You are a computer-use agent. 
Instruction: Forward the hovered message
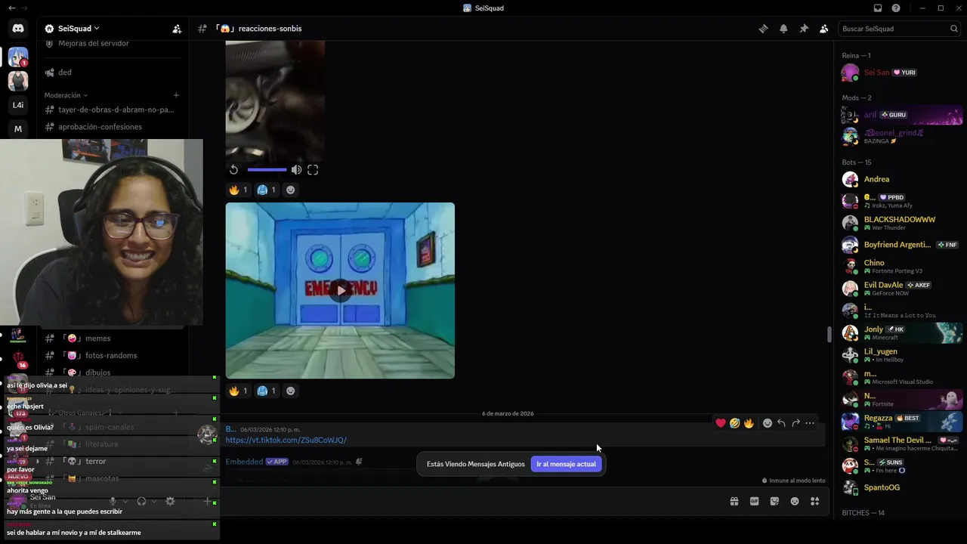[x=796, y=423]
